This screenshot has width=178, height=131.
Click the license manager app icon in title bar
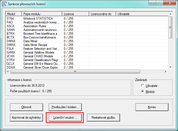[4, 4]
